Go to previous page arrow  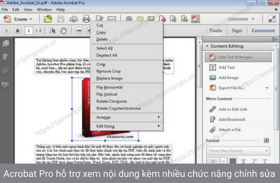(7, 31)
